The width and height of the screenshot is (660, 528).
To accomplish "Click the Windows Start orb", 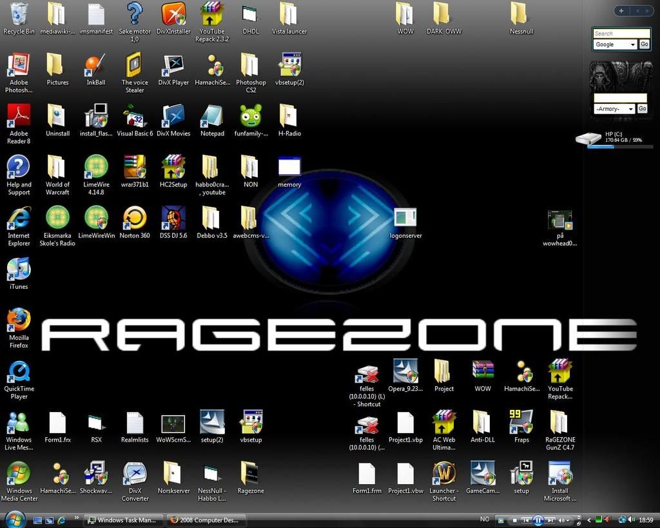I will click(14, 519).
